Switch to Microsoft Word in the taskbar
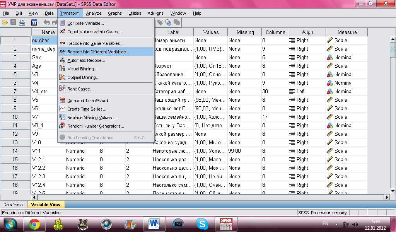This screenshot has height=232, width=396. click(154, 224)
